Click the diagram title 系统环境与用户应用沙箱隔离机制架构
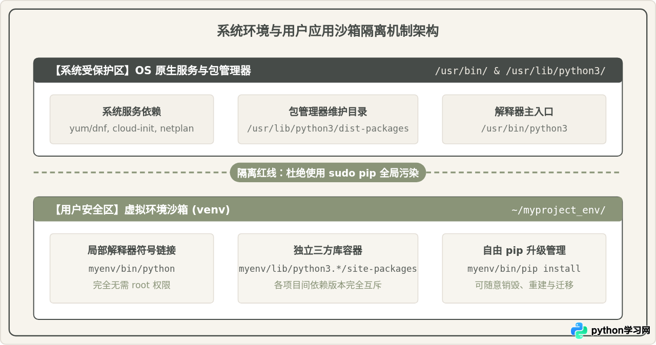The height and width of the screenshot is (345, 656). 327,31
